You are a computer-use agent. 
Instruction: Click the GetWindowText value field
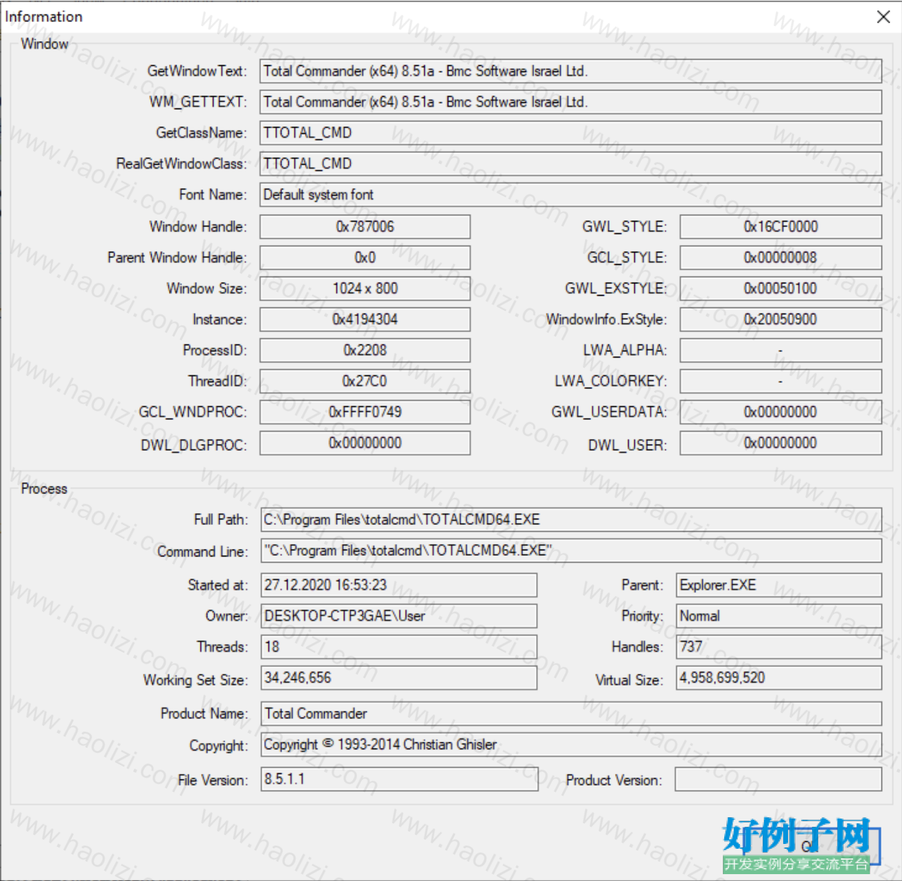(570, 71)
